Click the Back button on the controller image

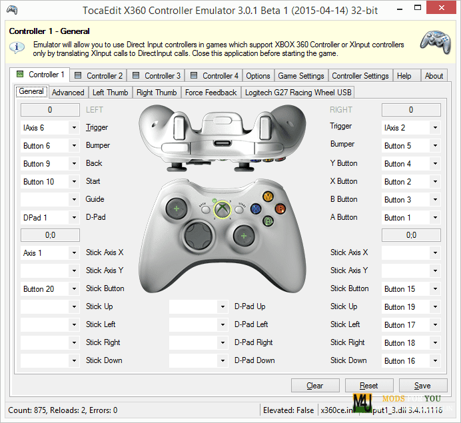pyautogui.click(x=205, y=210)
